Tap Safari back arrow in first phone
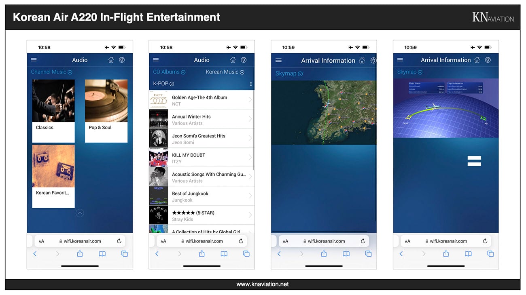 point(35,254)
